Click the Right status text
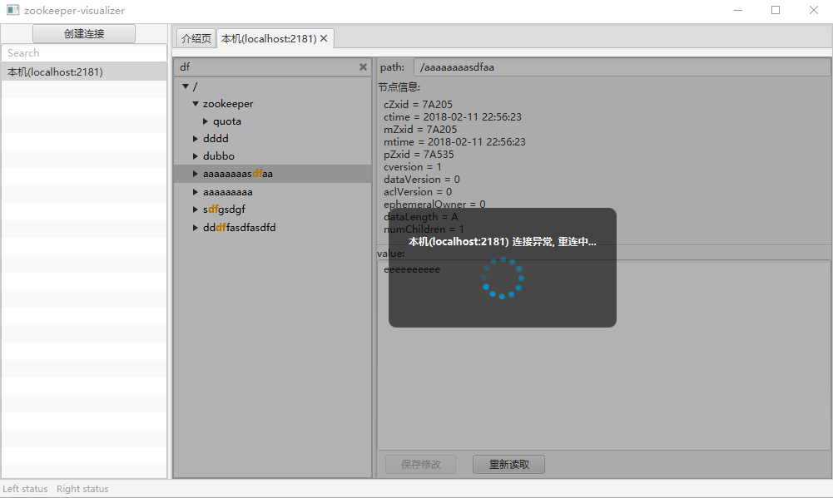833x498 pixels. click(x=82, y=489)
